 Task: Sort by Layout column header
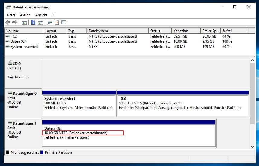click(55, 31)
